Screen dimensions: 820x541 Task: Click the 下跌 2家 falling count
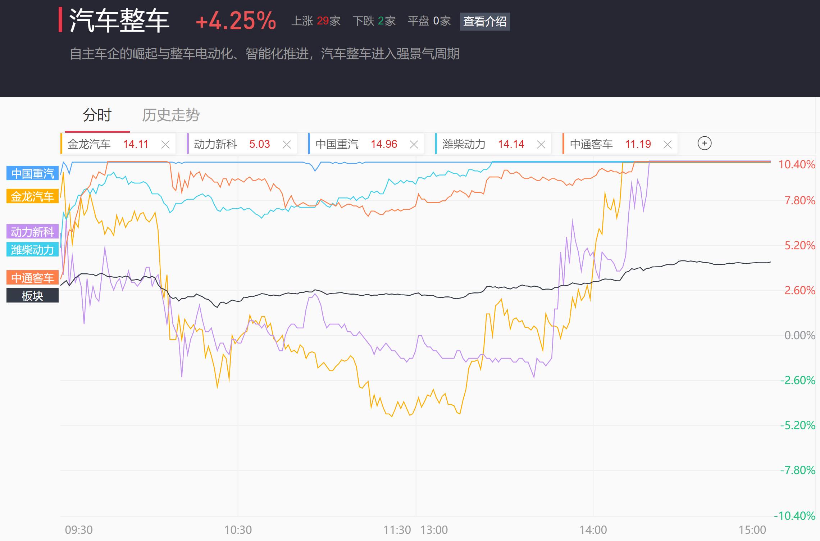tap(374, 21)
